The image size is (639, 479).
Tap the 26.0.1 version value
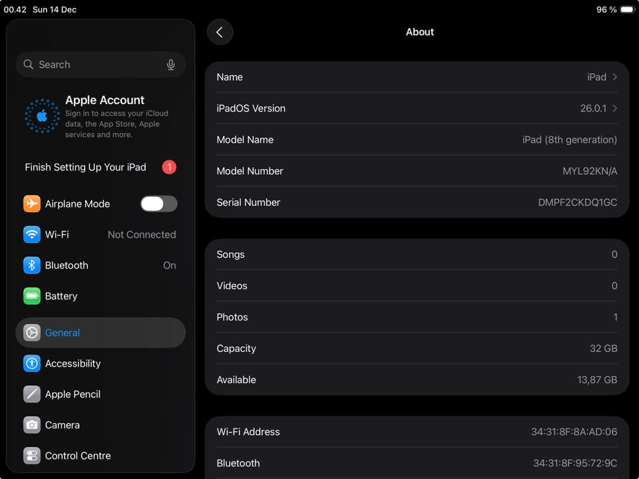(593, 108)
